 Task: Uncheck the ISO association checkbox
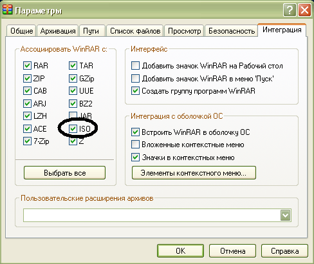(x=73, y=128)
